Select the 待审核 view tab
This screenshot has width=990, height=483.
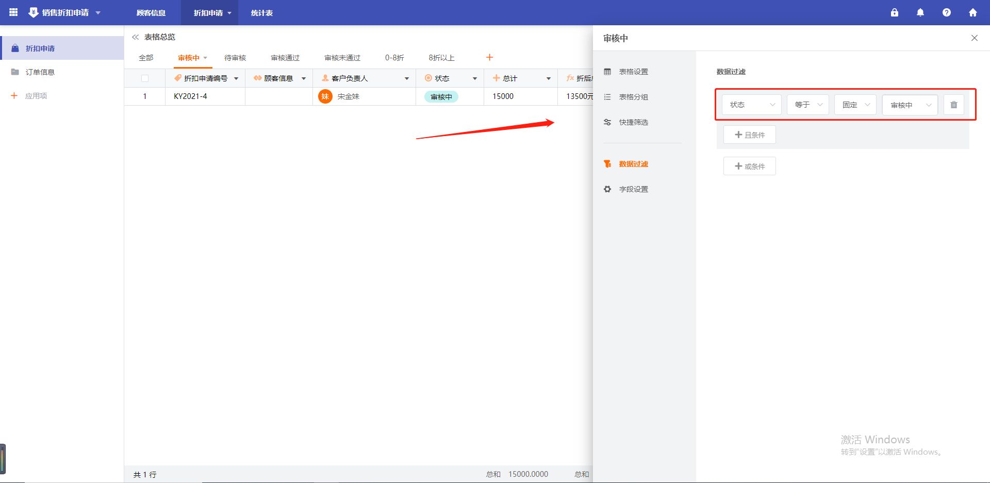235,58
